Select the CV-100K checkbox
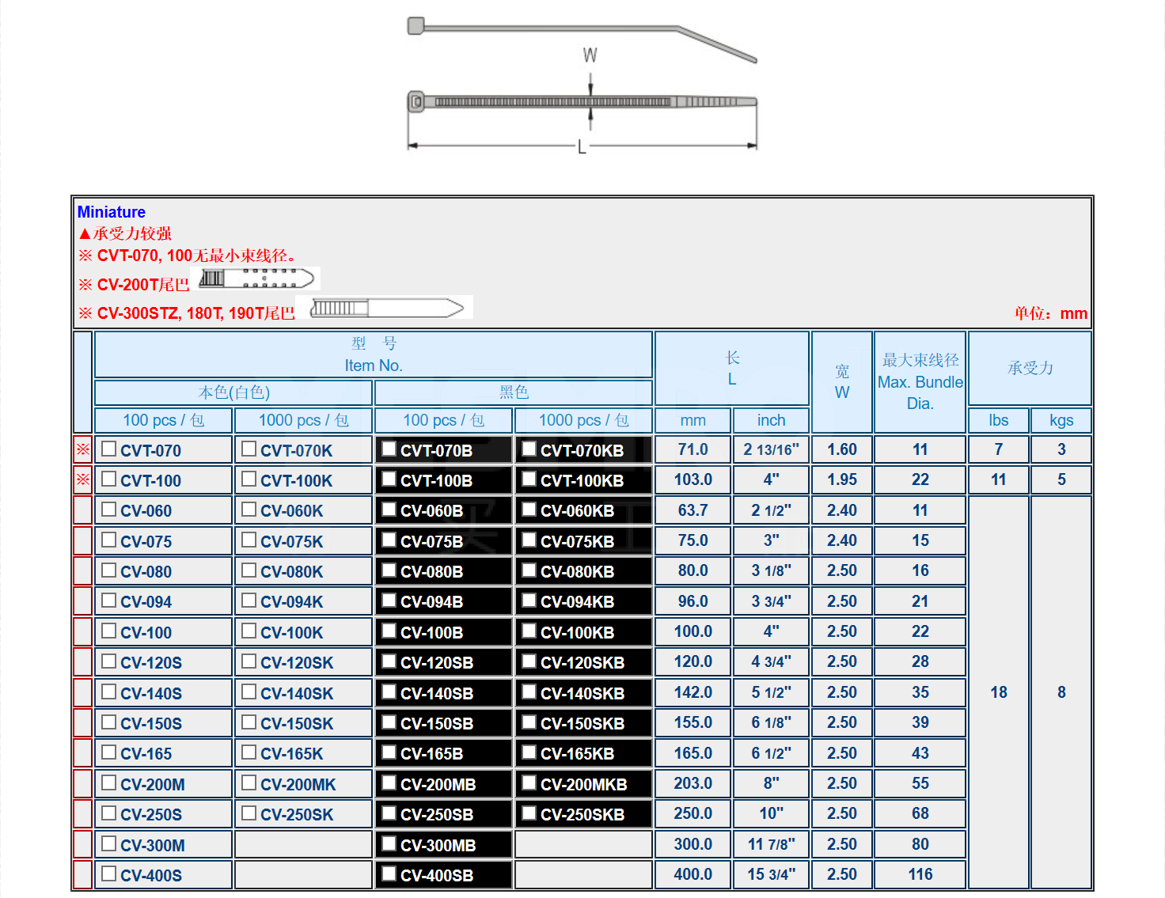The height and width of the screenshot is (898, 1165). [249, 631]
